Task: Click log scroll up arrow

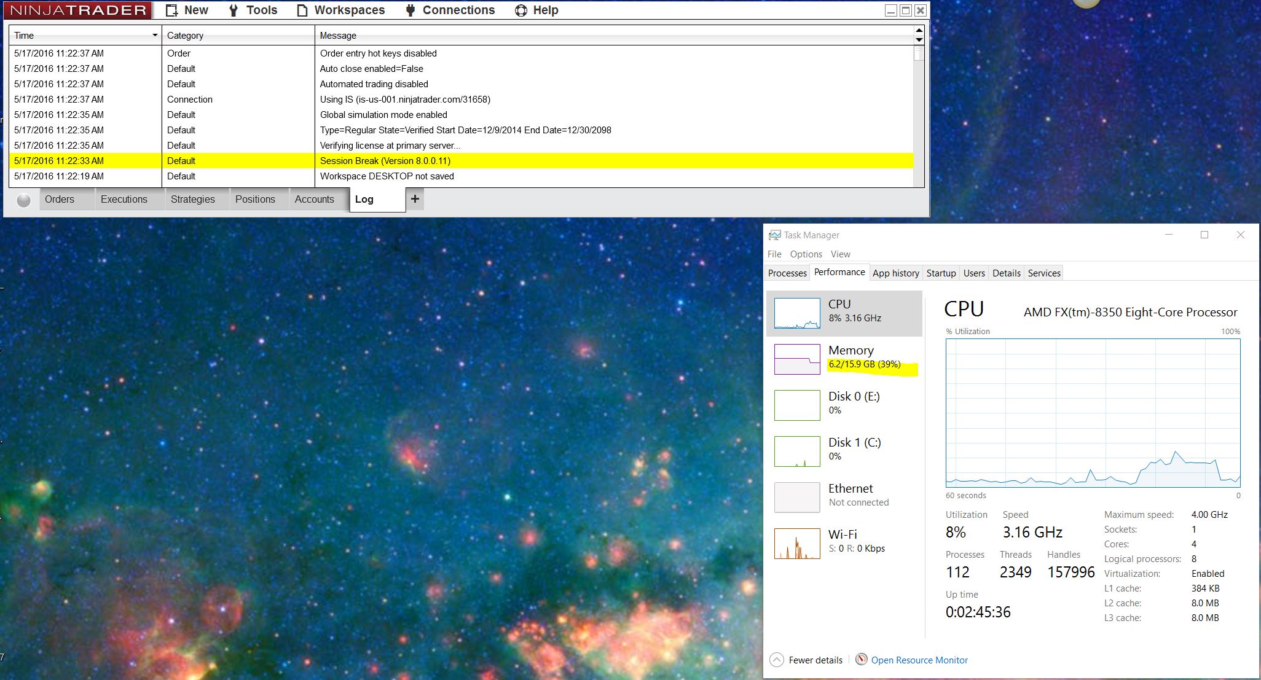Action: (x=919, y=31)
